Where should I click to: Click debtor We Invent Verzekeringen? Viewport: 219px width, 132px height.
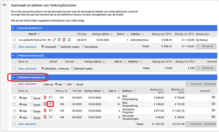(x=131, y=118)
